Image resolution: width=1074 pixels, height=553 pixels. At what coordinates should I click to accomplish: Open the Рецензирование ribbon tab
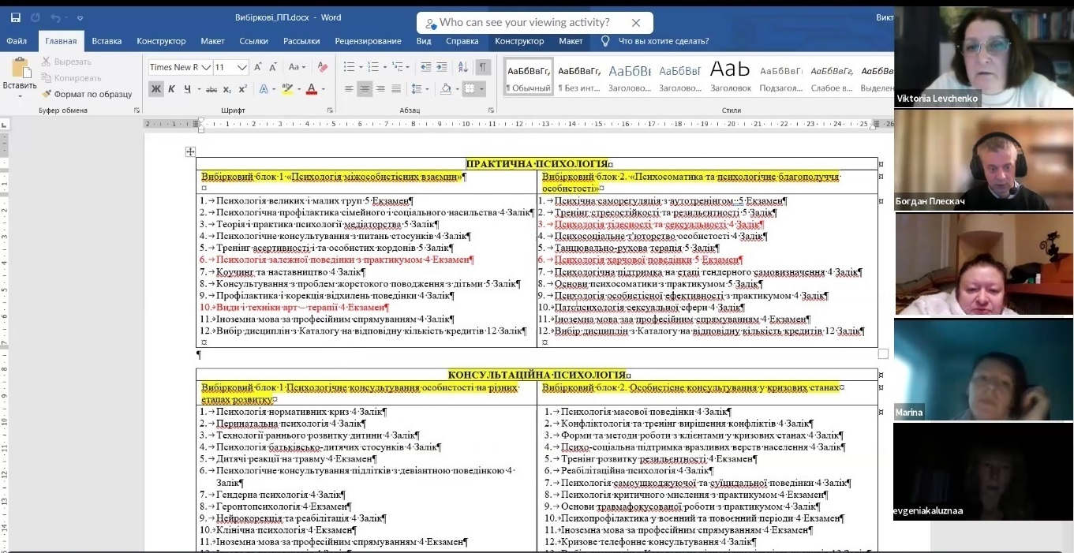[368, 41]
